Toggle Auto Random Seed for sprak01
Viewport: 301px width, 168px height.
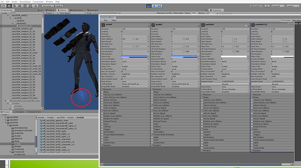pyautogui.click(x=172, y=79)
